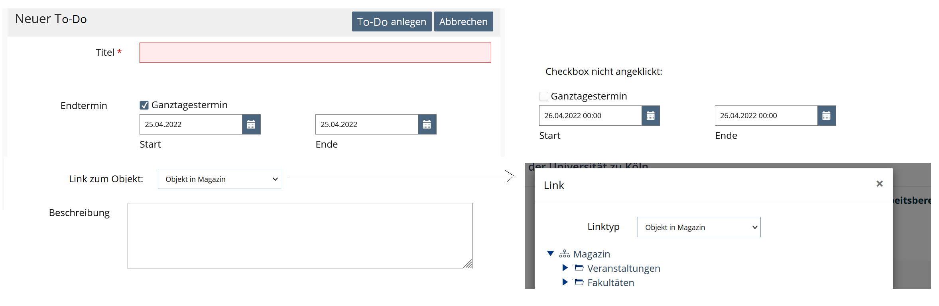The image size is (939, 306).
Task: Close the Link dialog with X
Action: pyautogui.click(x=880, y=184)
